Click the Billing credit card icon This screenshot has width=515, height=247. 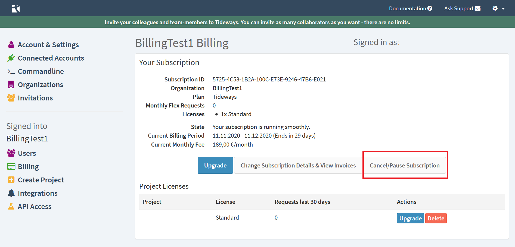click(x=11, y=166)
